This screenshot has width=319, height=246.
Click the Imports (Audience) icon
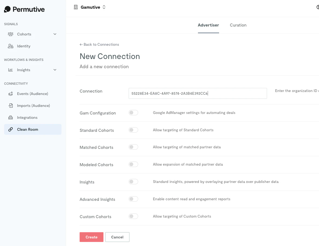(11, 106)
